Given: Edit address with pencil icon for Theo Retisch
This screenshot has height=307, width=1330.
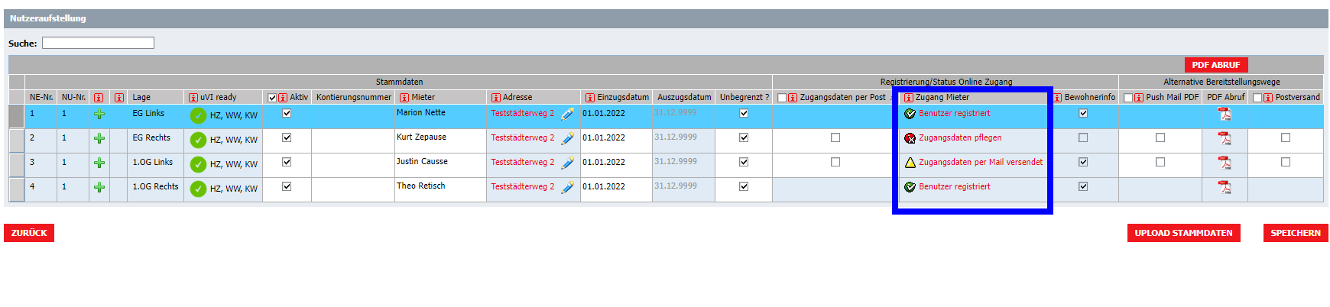Looking at the screenshot, I should click(567, 188).
